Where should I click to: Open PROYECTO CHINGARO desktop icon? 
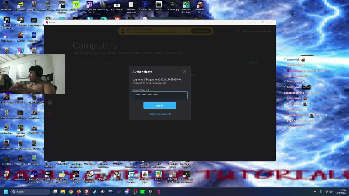point(90,177)
